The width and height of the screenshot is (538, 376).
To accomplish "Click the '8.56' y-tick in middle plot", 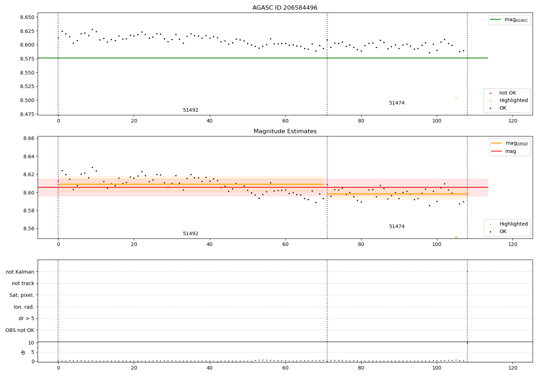I will 29,229.
